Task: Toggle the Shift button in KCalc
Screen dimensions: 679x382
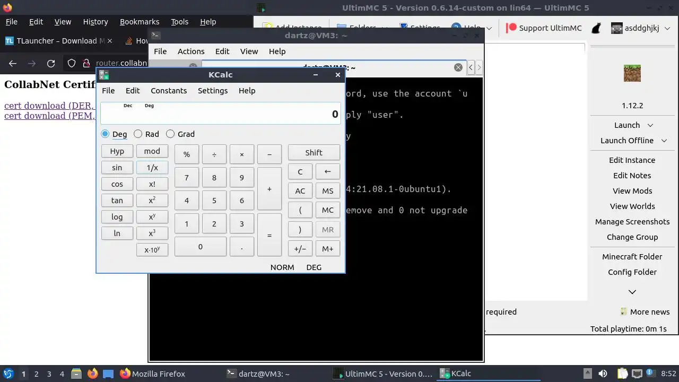Action: (x=314, y=152)
